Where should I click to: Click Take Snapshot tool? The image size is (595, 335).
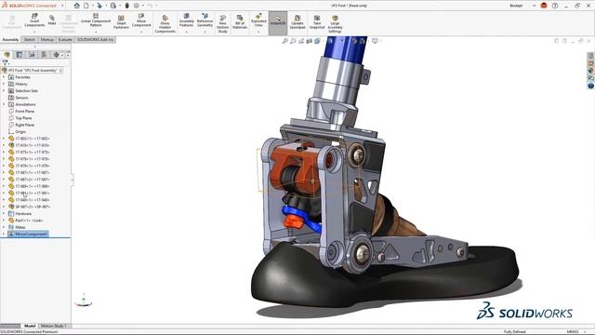click(x=317, y=21)
